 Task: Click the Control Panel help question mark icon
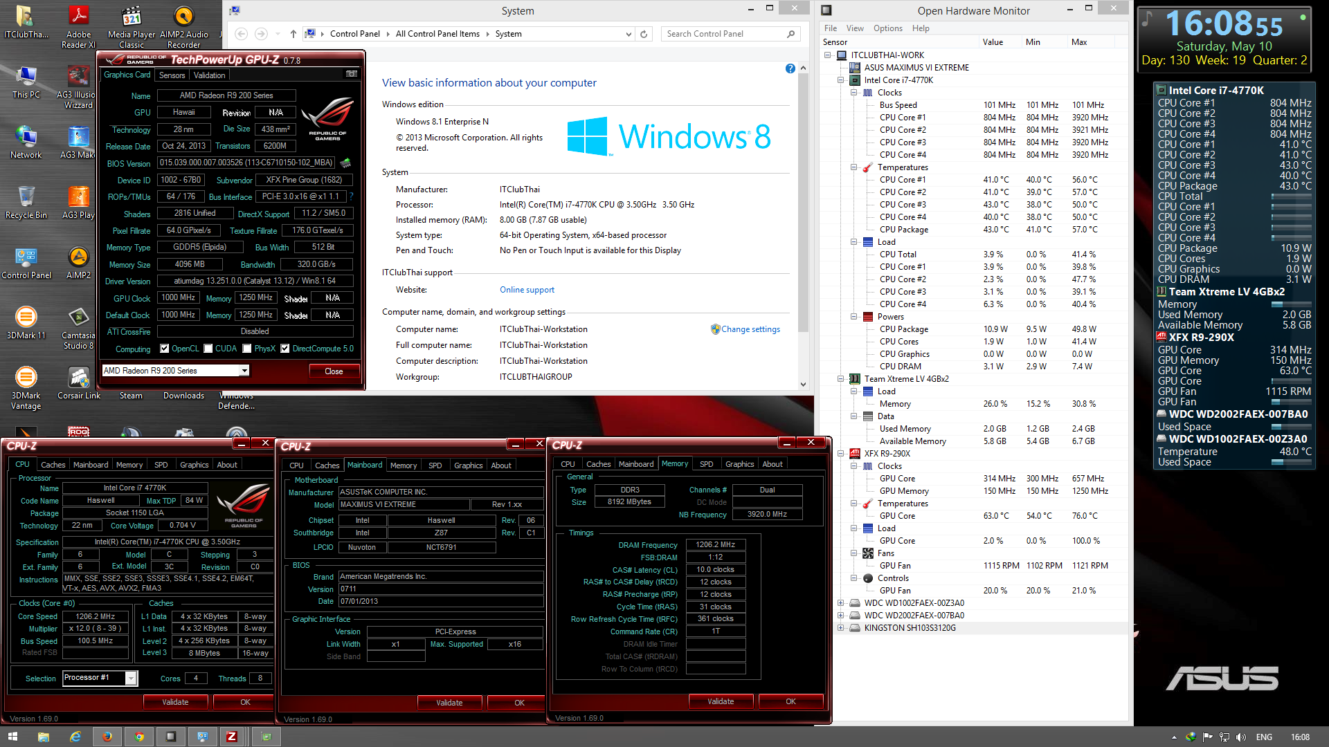(x=790, y=68)
